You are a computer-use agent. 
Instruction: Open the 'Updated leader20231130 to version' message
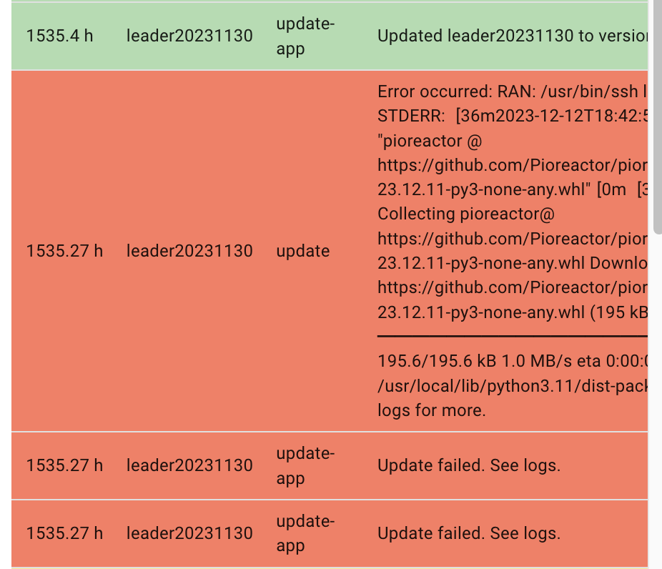[513, 36]
